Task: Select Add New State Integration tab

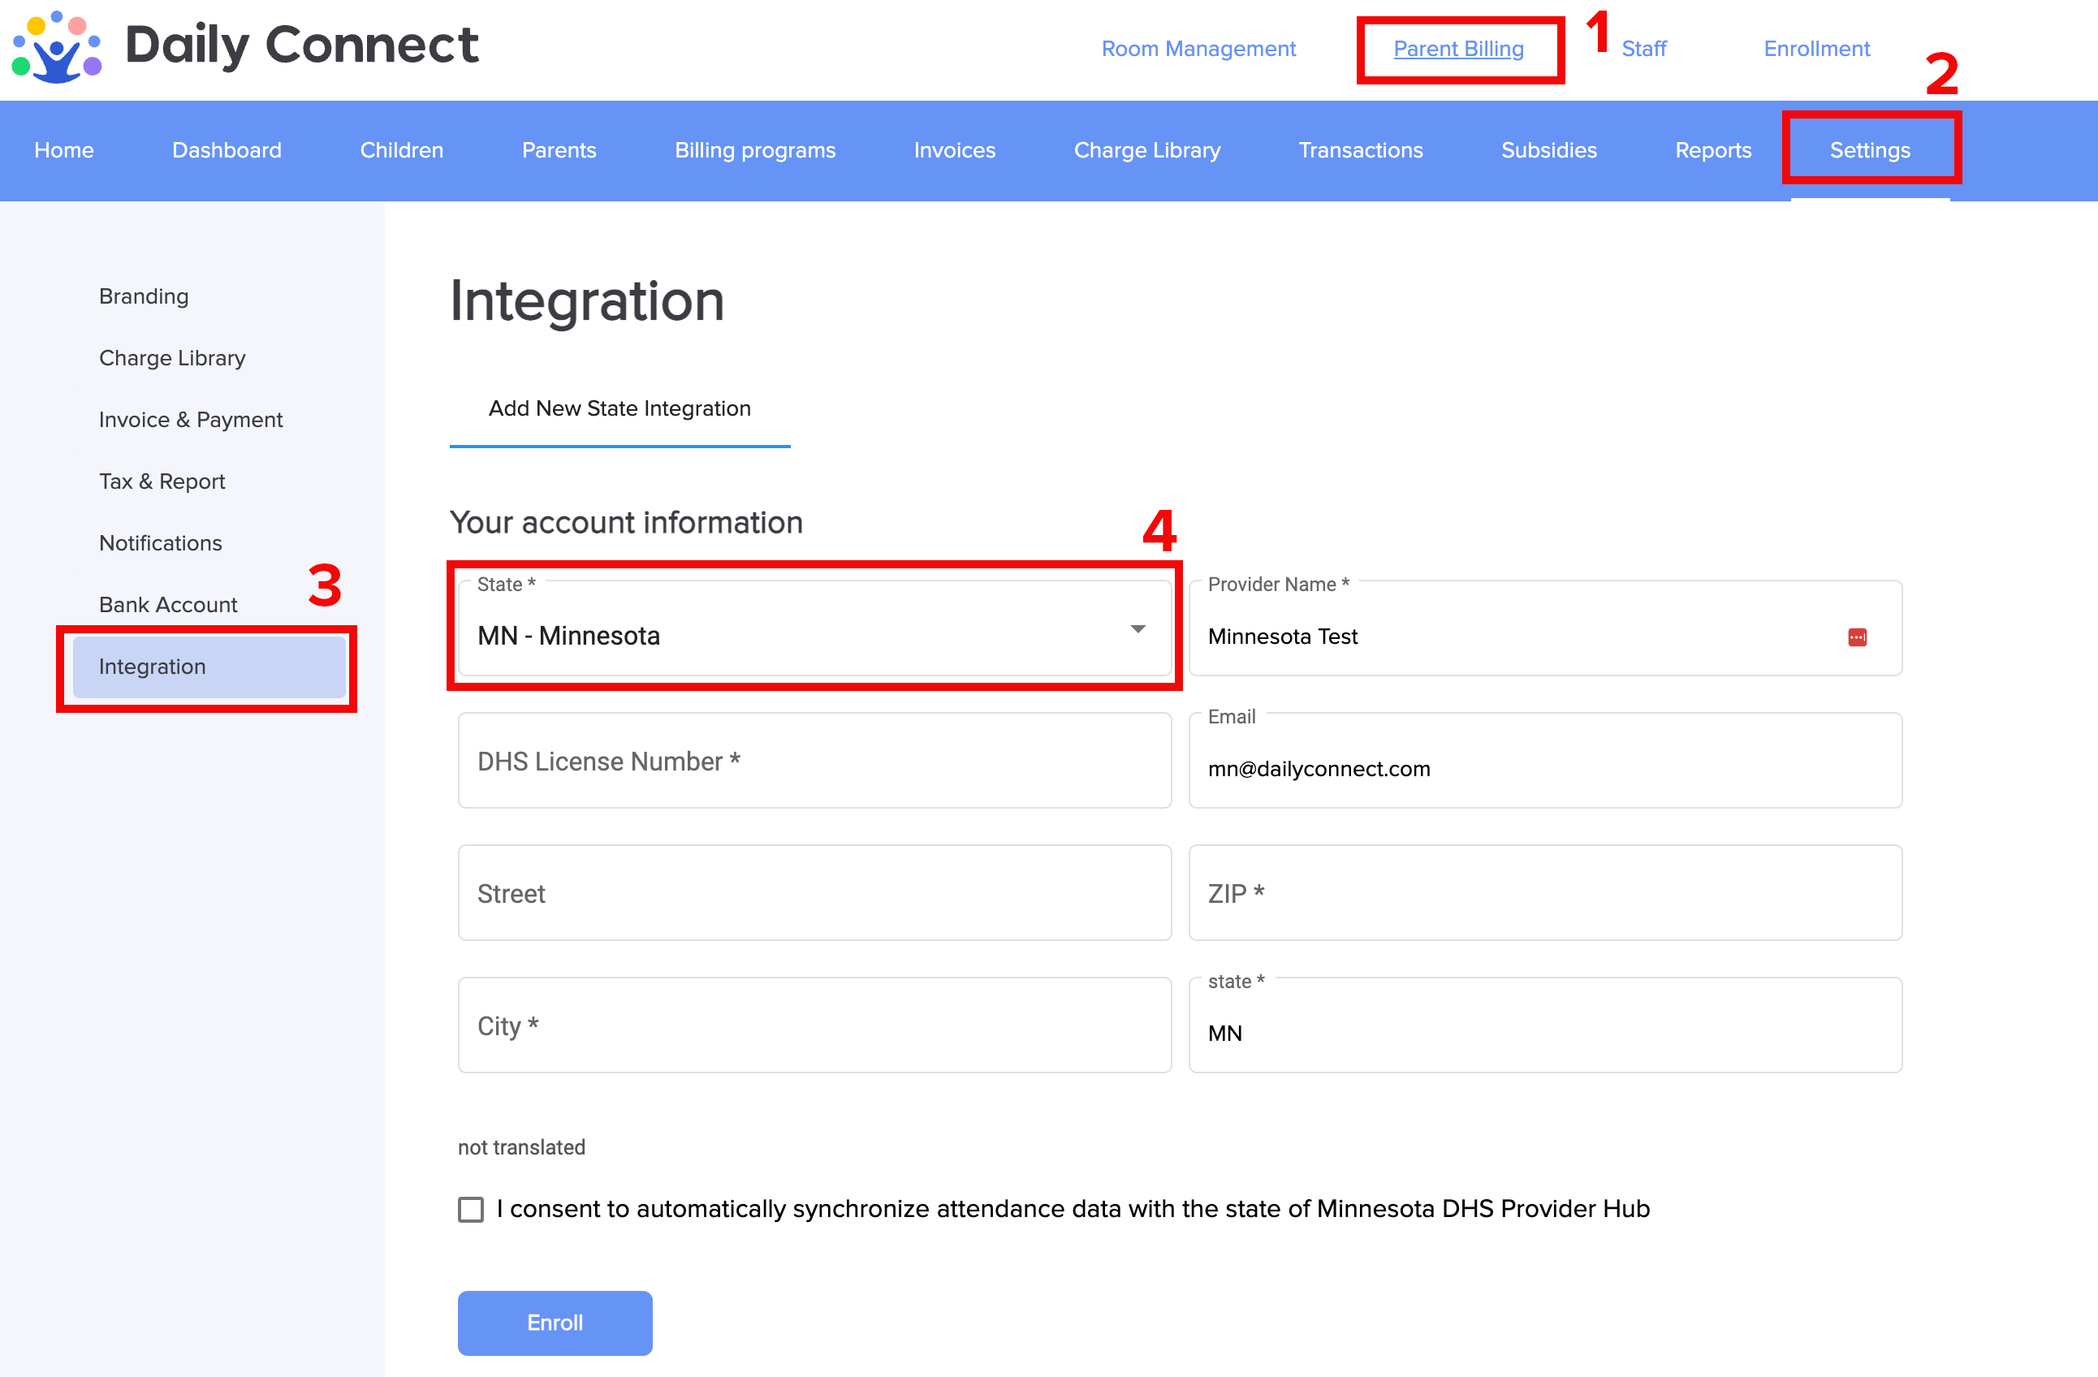Action: tap(619, 409)
